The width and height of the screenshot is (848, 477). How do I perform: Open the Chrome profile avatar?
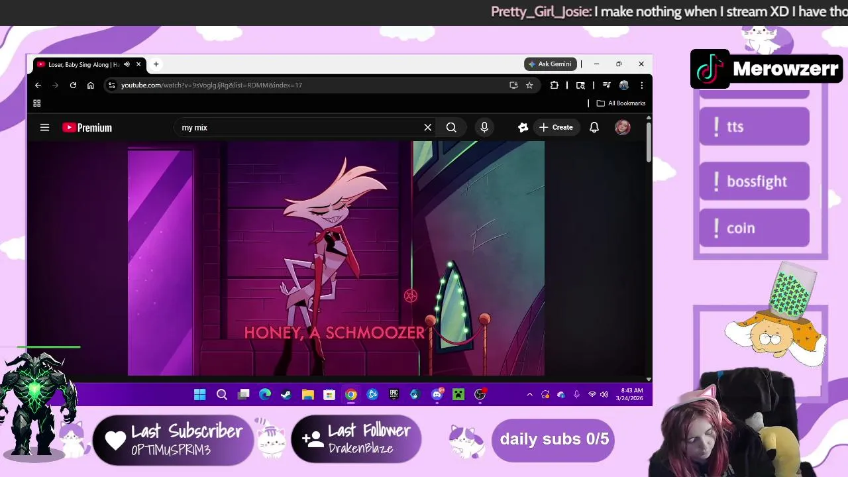click(x=623, y=85)
